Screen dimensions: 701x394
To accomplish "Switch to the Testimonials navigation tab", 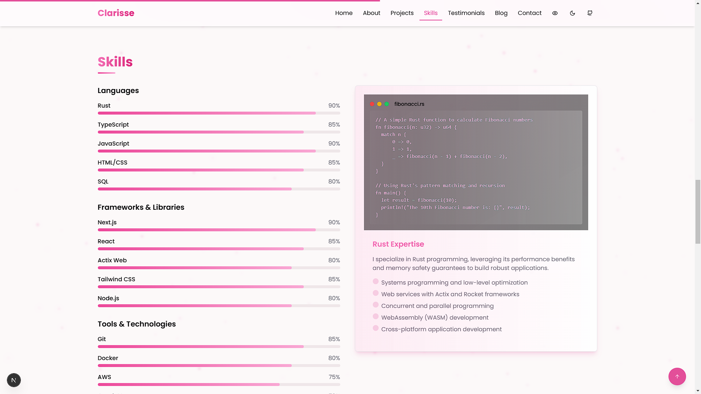I will 466,13.
